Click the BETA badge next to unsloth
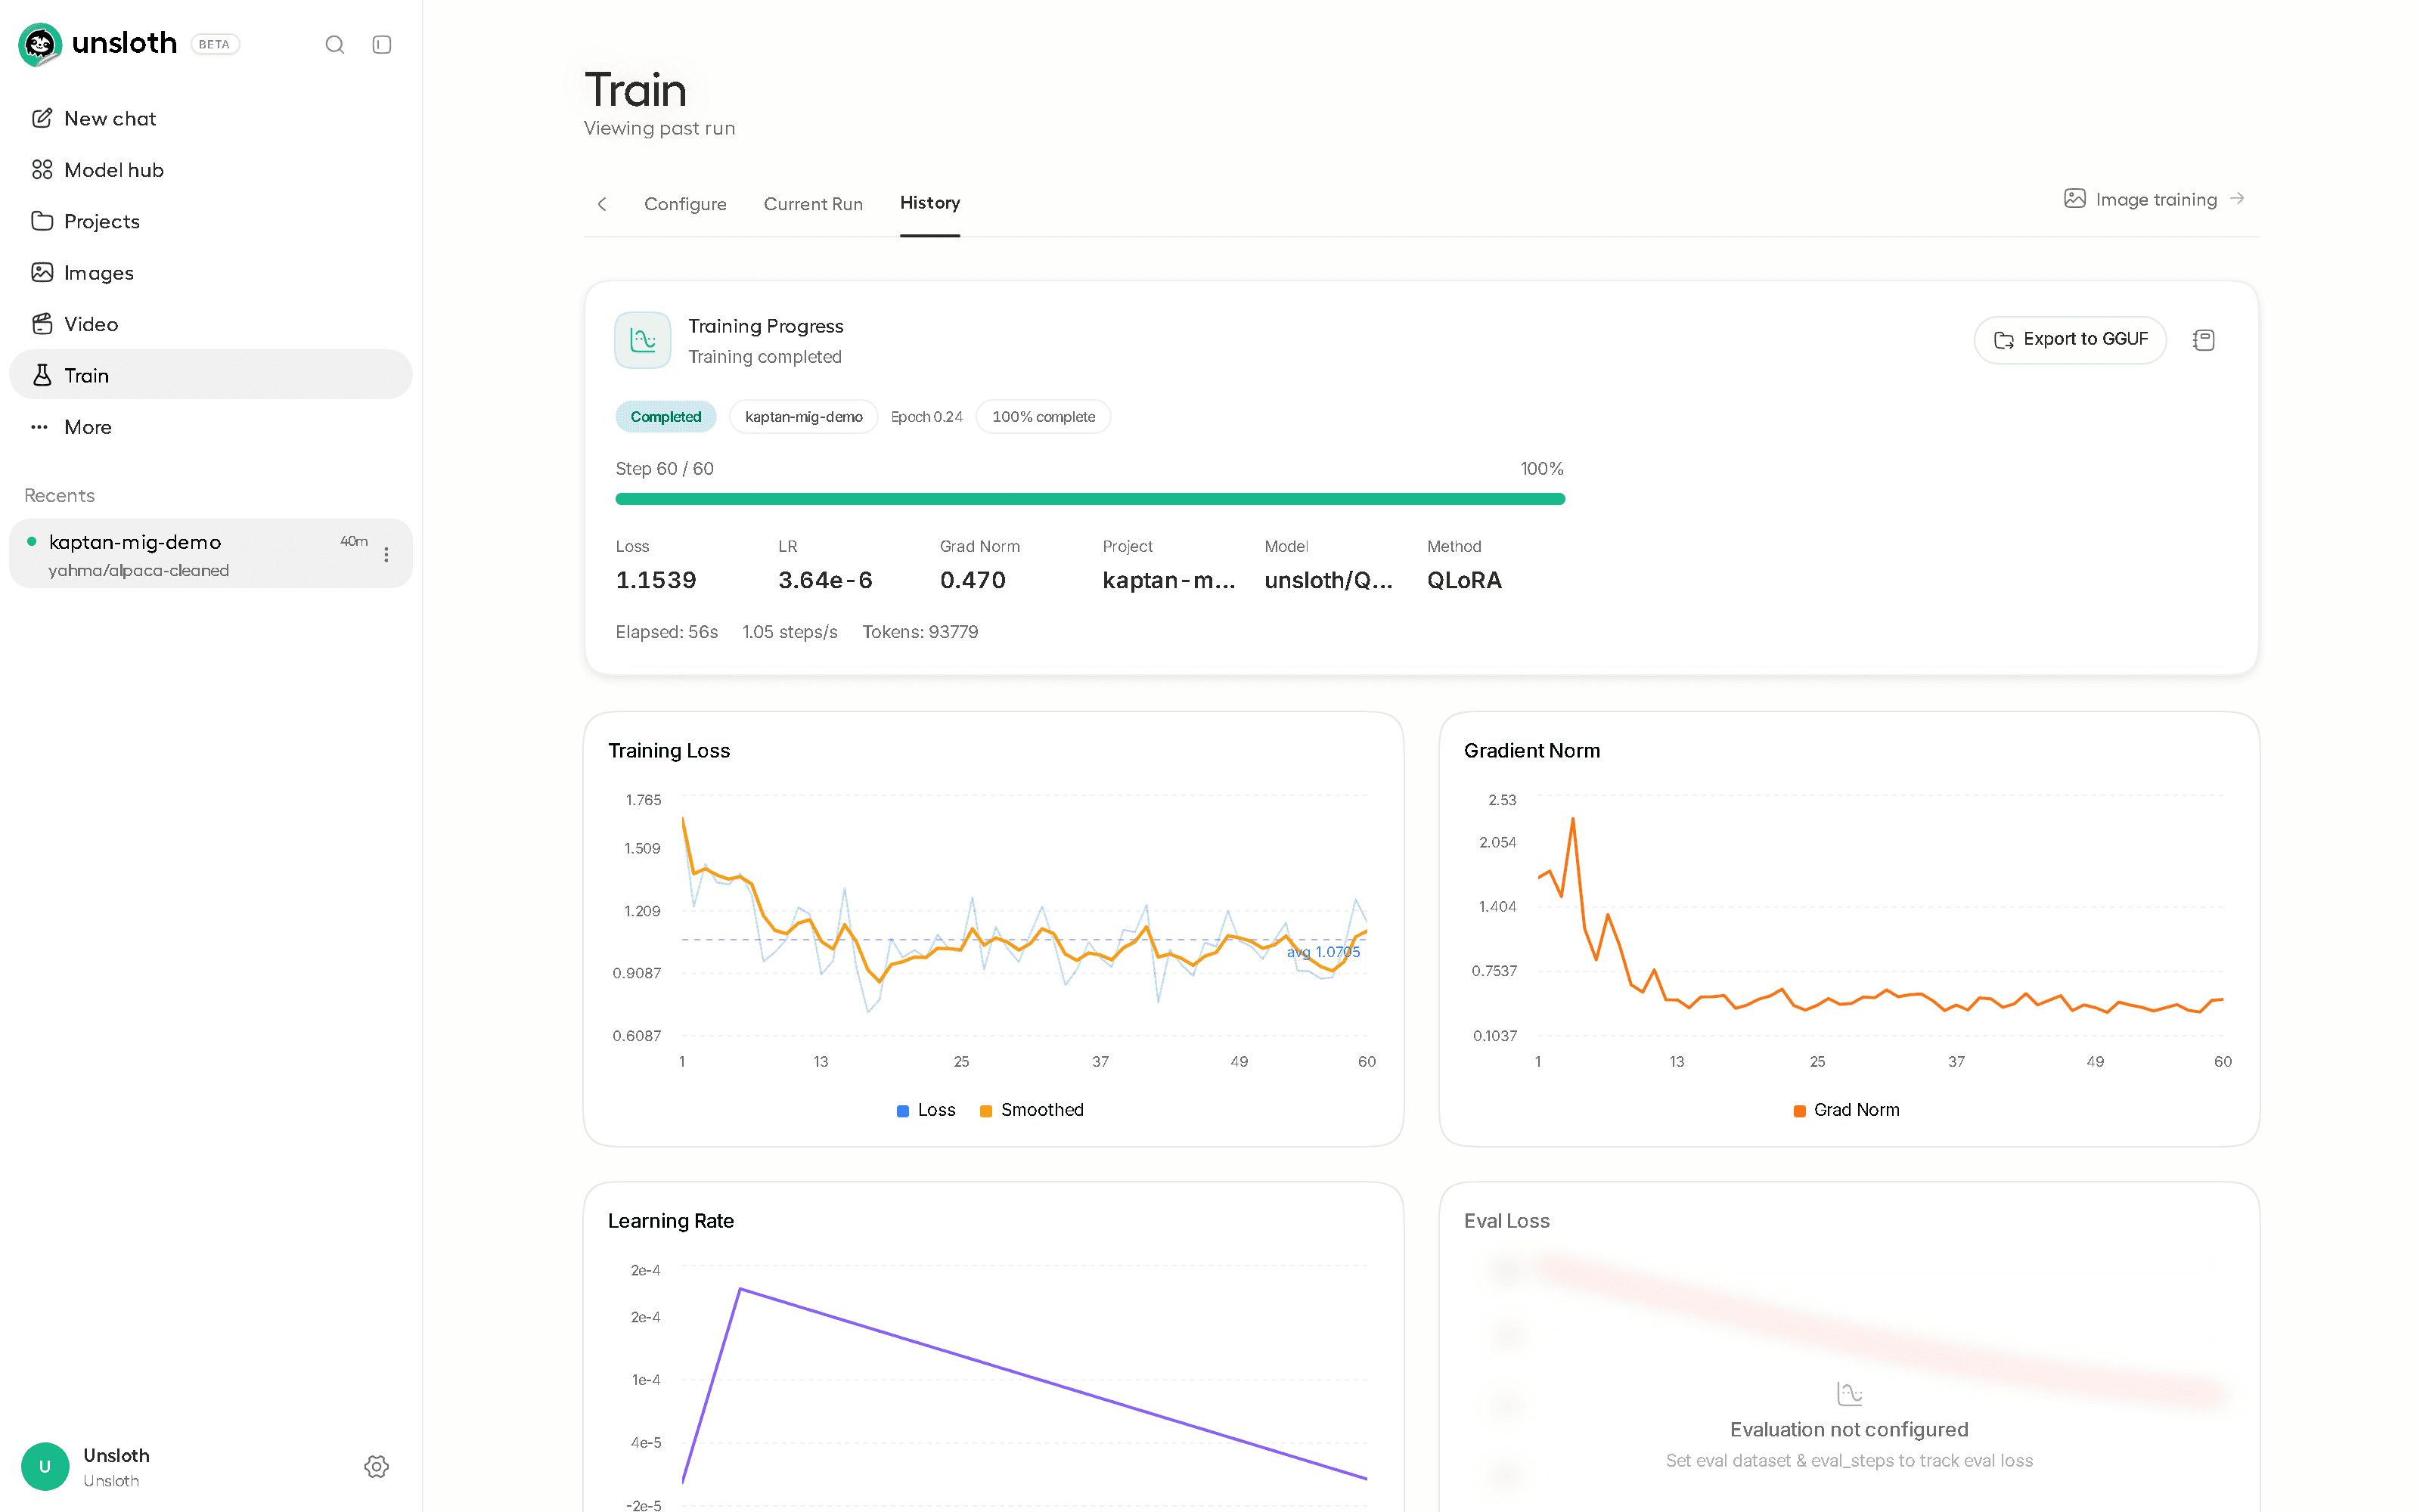The width and height of the screenshot is (2420, 1512). coord(215,44)
